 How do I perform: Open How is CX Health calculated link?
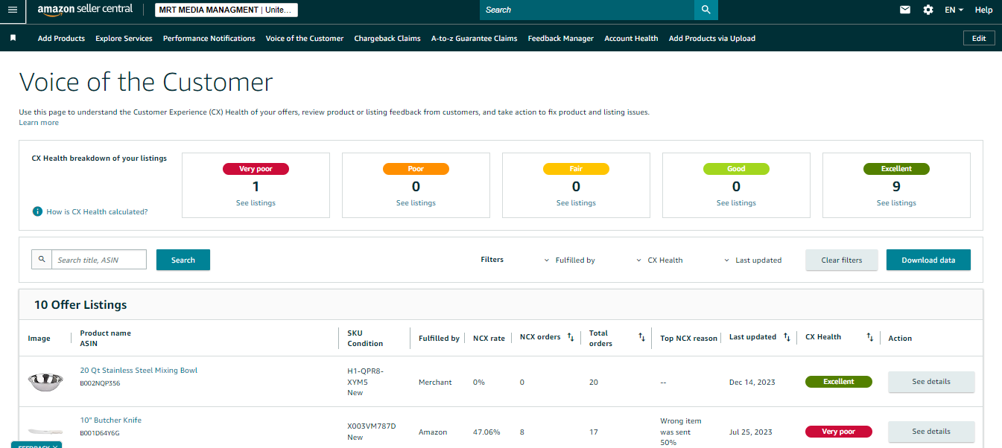click(97, 212)
